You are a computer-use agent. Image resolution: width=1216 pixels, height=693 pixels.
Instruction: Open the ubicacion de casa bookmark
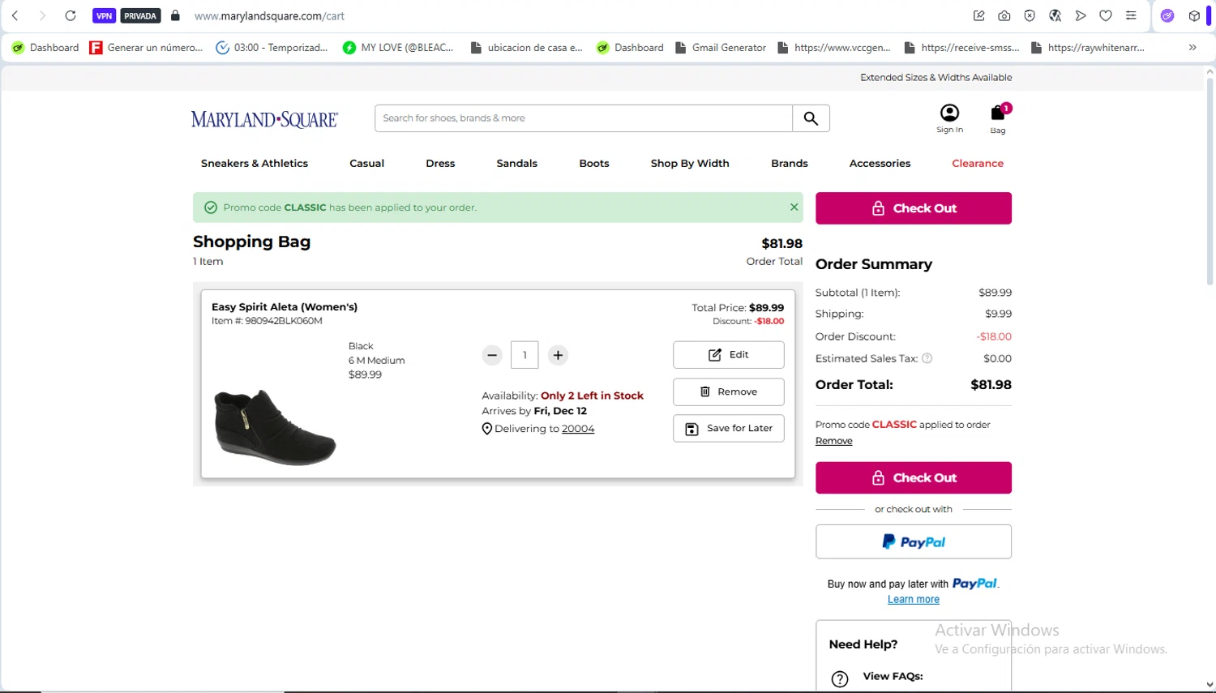526,48
